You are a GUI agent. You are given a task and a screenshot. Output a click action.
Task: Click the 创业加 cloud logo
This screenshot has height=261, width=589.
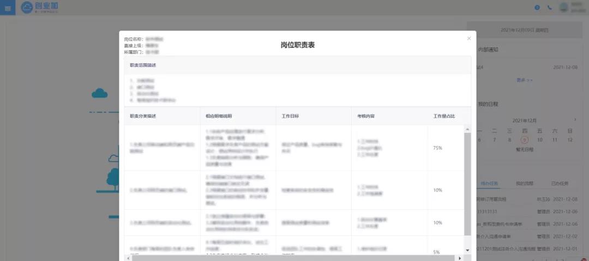click(40, 8)
